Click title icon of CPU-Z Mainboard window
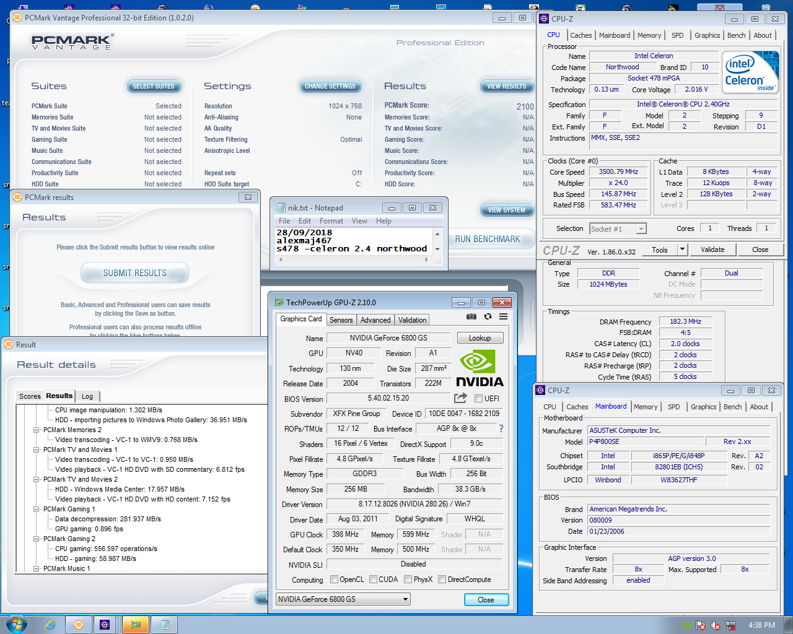Viewport: 793px width, 634px height. (x=541, y=390)
